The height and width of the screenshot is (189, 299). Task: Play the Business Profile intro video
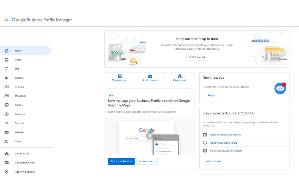click(150, 136)
